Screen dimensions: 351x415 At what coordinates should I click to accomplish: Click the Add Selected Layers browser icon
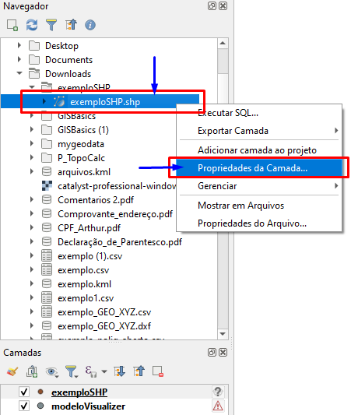click(12, 25)
